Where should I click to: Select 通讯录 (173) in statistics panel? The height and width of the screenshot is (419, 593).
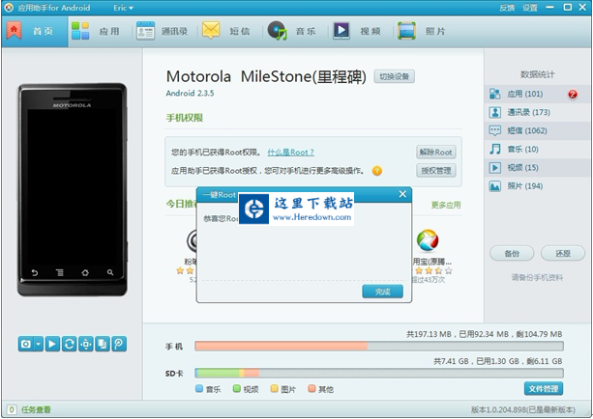pos(538,112)
